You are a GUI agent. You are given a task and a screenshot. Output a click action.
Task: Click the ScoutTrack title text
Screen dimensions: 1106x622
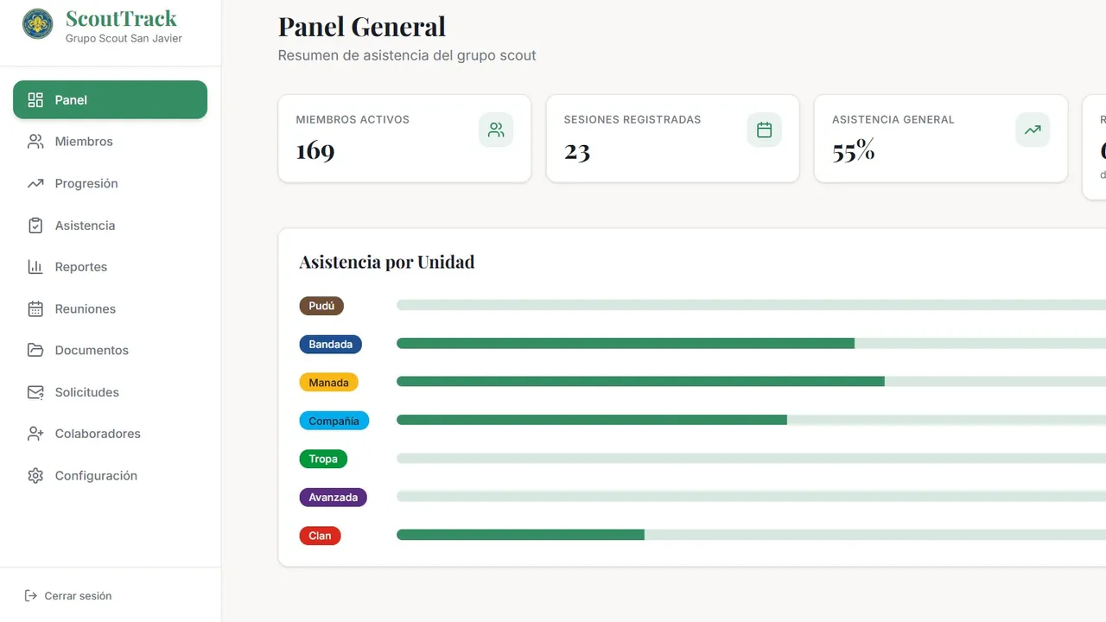tap(121, 18)
